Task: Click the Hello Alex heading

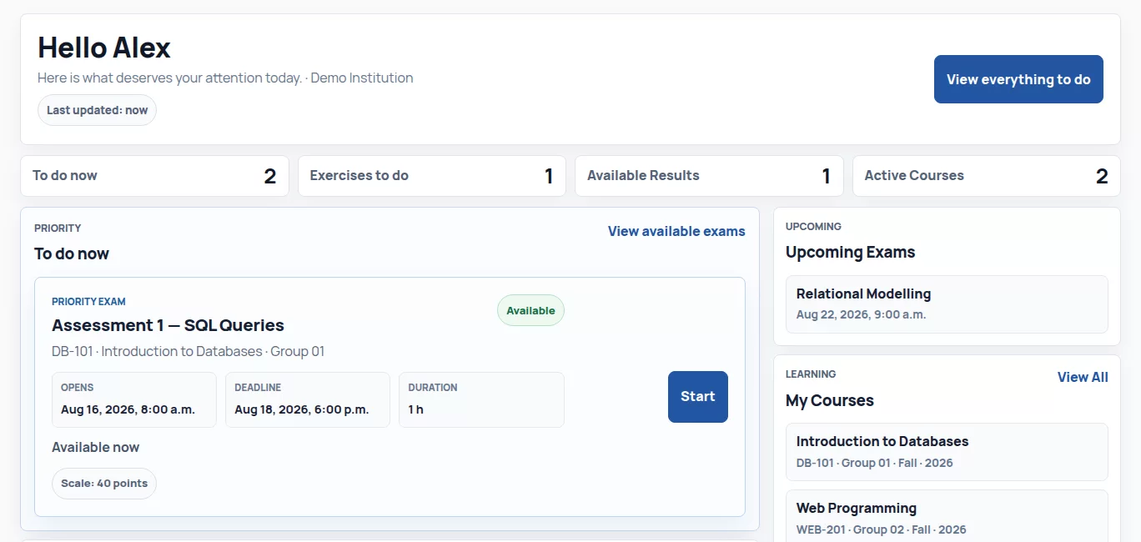Action: click(x=104, y=48)
